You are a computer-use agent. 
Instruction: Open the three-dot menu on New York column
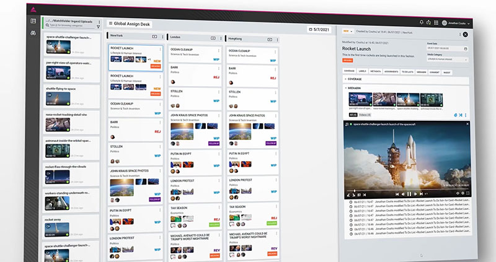click(x=161, y=37)
